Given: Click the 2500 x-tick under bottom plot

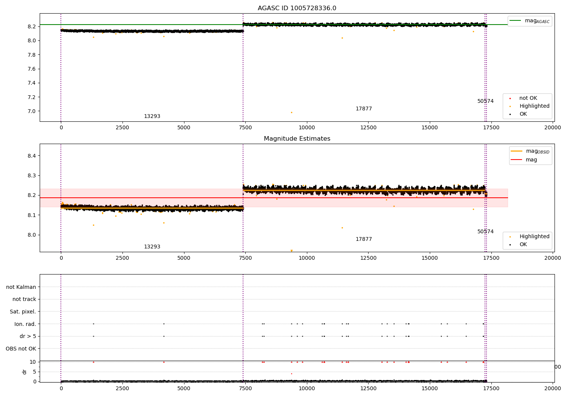Looking at the screenshot, I should coord(122,389).
